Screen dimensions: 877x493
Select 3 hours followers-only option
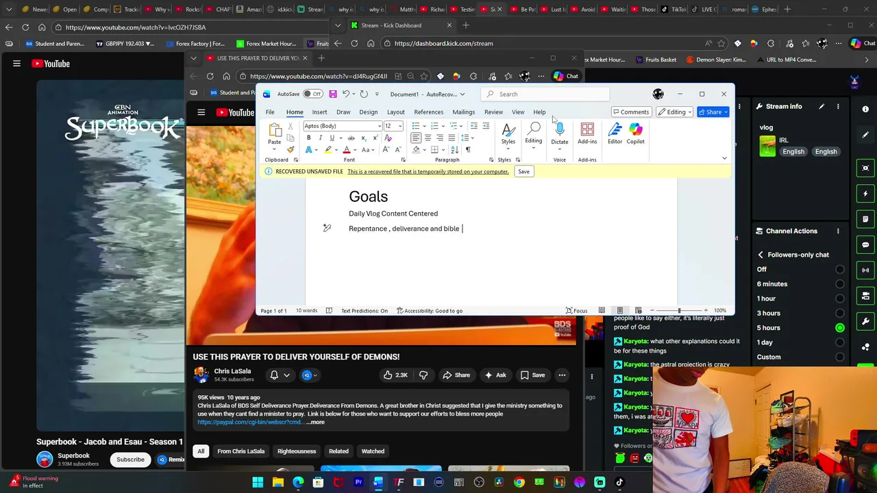click(x=840, y=314)
